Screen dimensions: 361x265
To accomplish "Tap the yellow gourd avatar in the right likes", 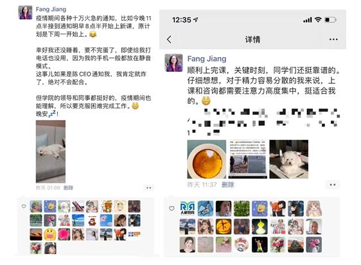I will coord(260,227).
